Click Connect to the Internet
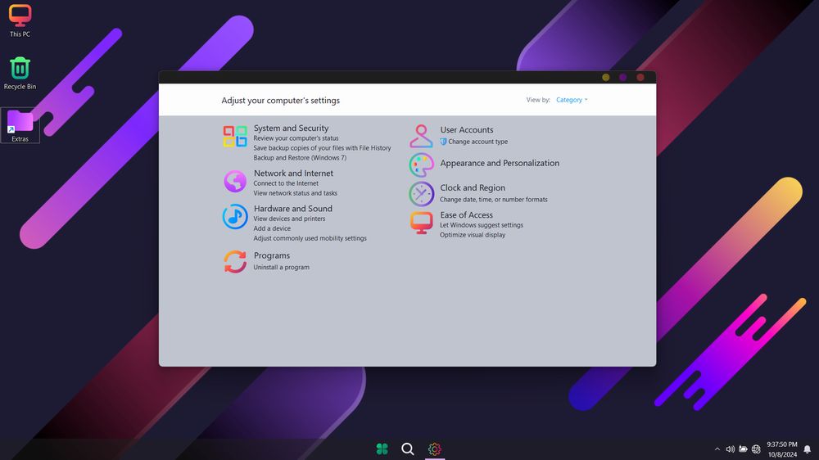This screenshot has height=460, width=819. (286, 183)
